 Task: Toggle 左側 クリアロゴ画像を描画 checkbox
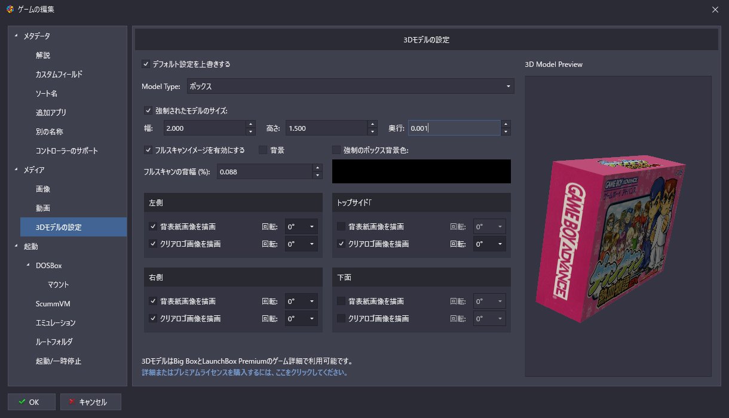(153, 244)
